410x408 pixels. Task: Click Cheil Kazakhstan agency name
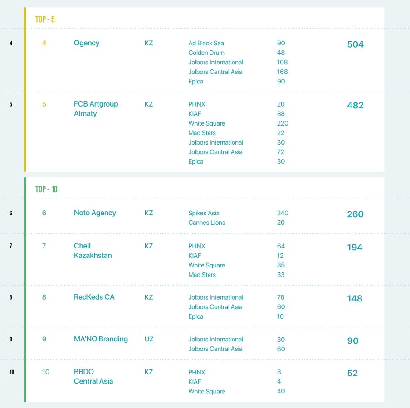93,251
